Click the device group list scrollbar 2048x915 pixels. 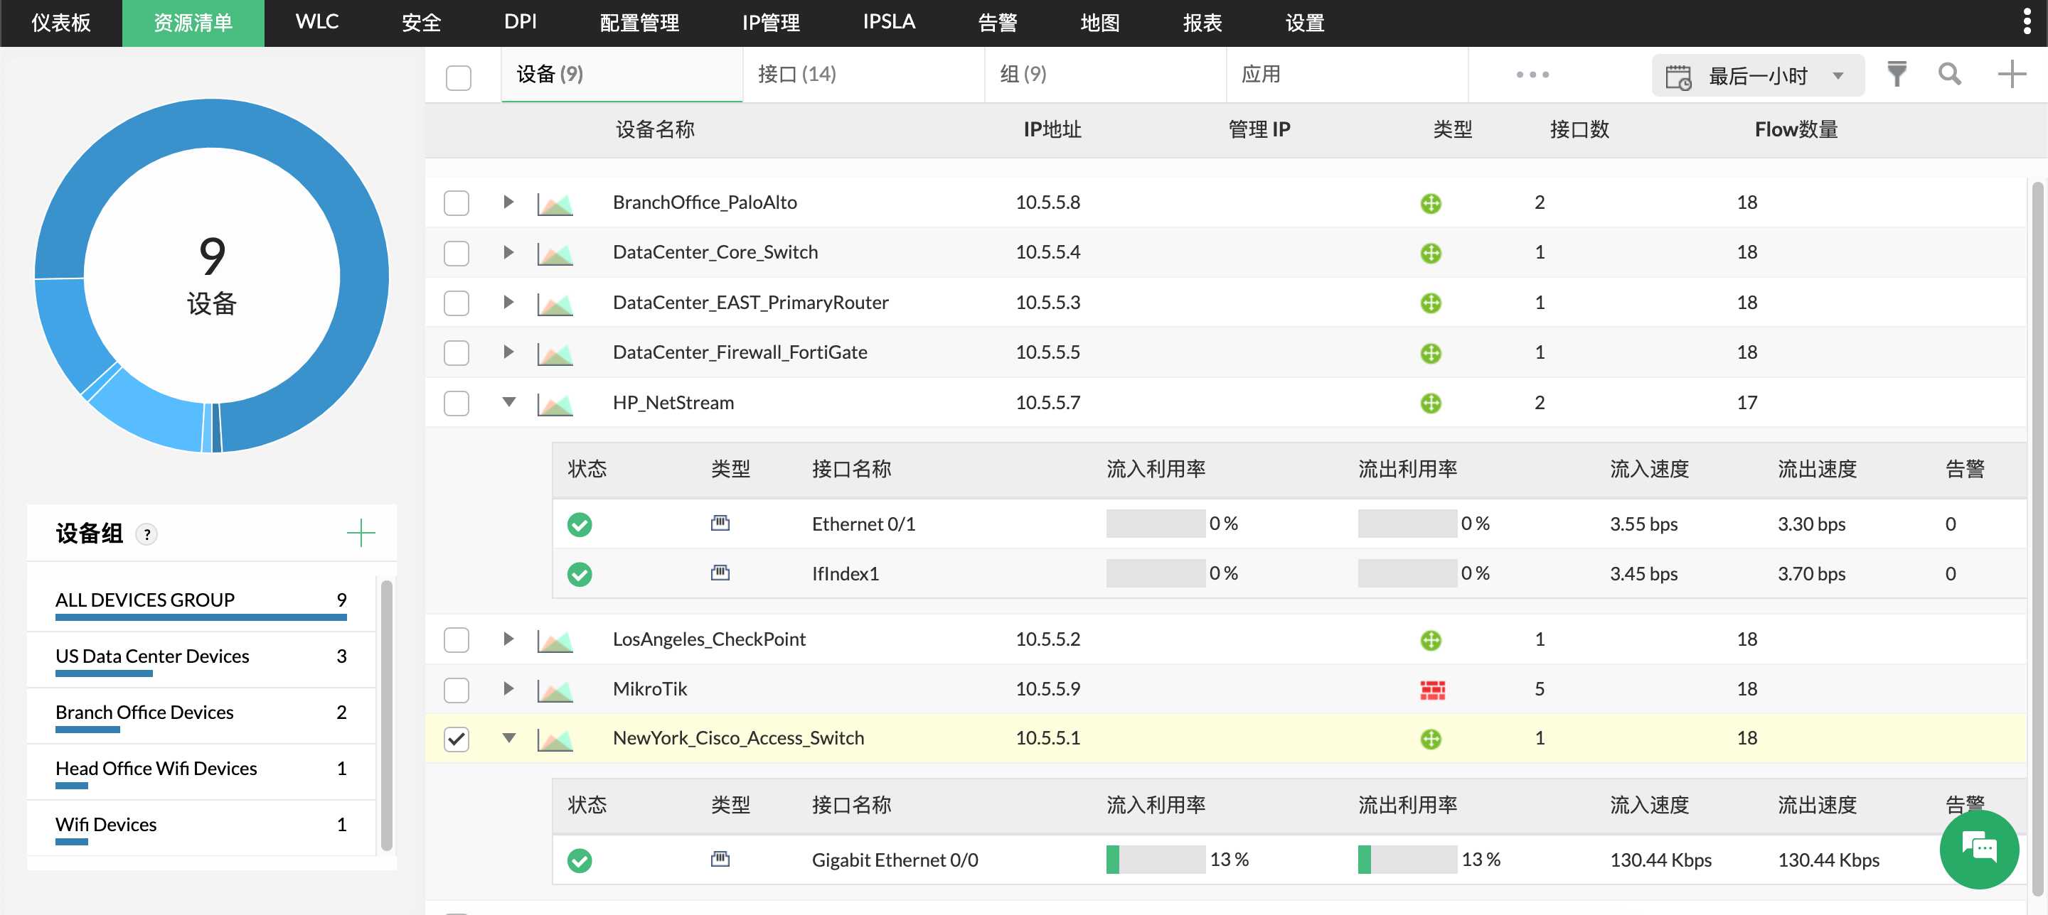point(386,715)
